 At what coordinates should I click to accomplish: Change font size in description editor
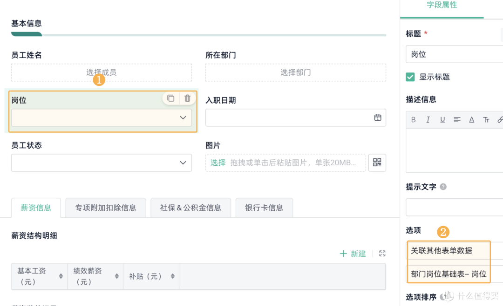(486, 120)
